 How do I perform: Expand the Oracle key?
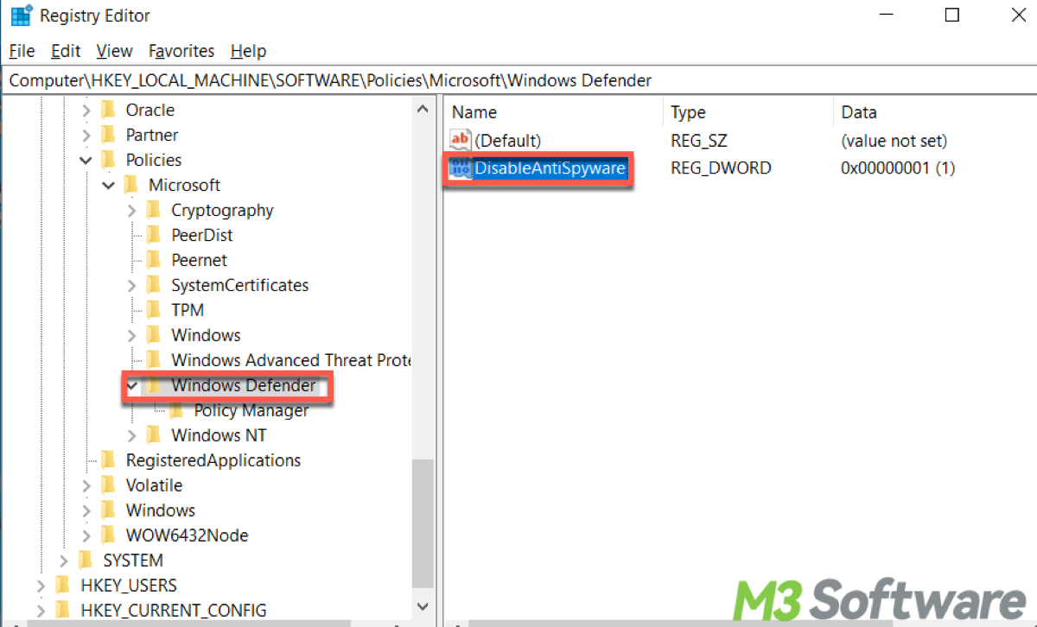pos(86,111)
